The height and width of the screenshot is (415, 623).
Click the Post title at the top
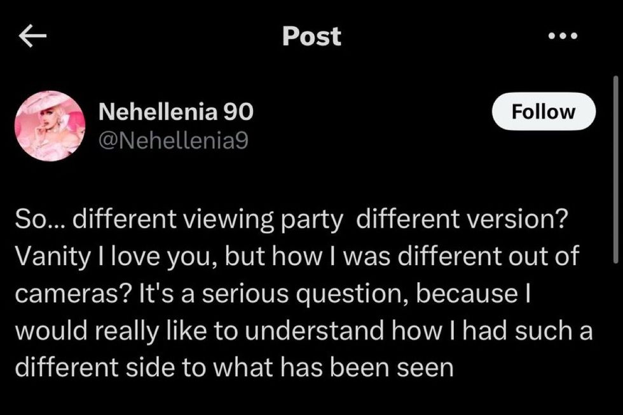coord(311,36)
